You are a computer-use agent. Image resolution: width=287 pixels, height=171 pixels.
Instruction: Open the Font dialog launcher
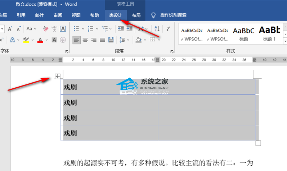click(67, 52)
